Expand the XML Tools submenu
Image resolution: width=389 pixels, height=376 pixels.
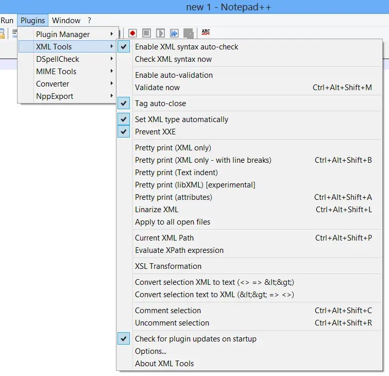coord(67,47)
